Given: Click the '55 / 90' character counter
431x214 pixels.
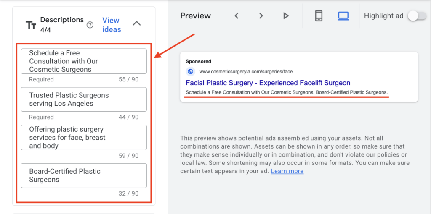Looking at the screenshot, I should click(x=129, y=79).
